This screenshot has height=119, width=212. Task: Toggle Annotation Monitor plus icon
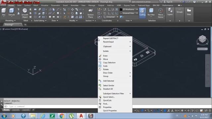(188, 110)
